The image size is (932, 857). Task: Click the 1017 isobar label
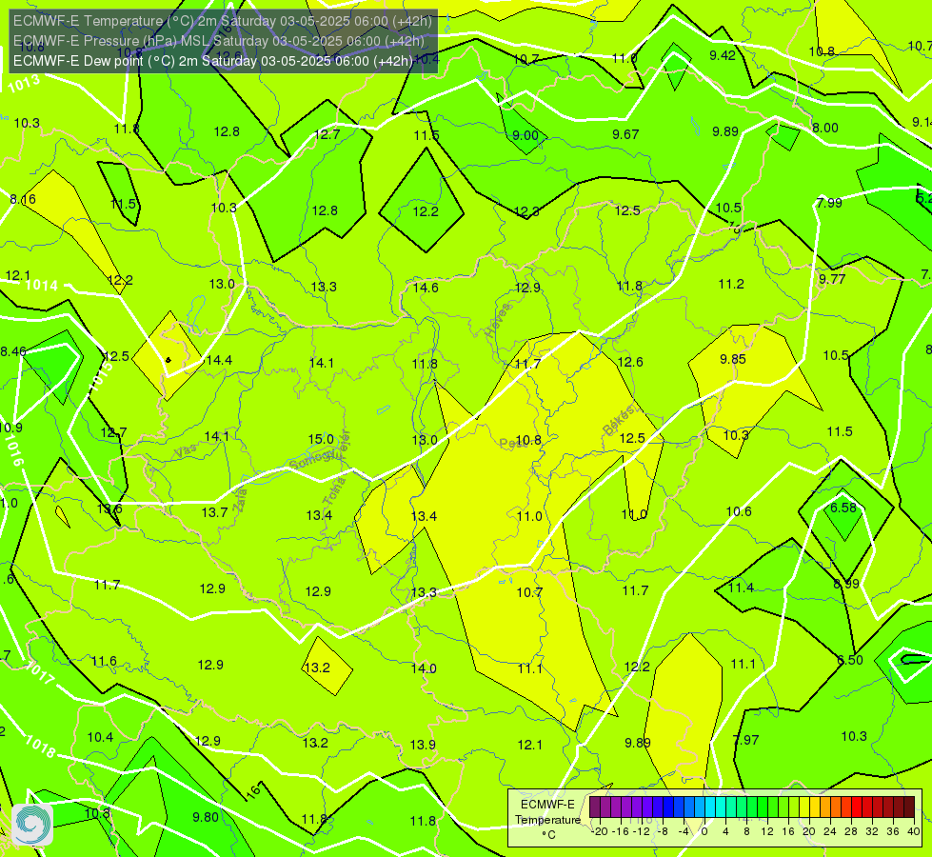[40, 672]
